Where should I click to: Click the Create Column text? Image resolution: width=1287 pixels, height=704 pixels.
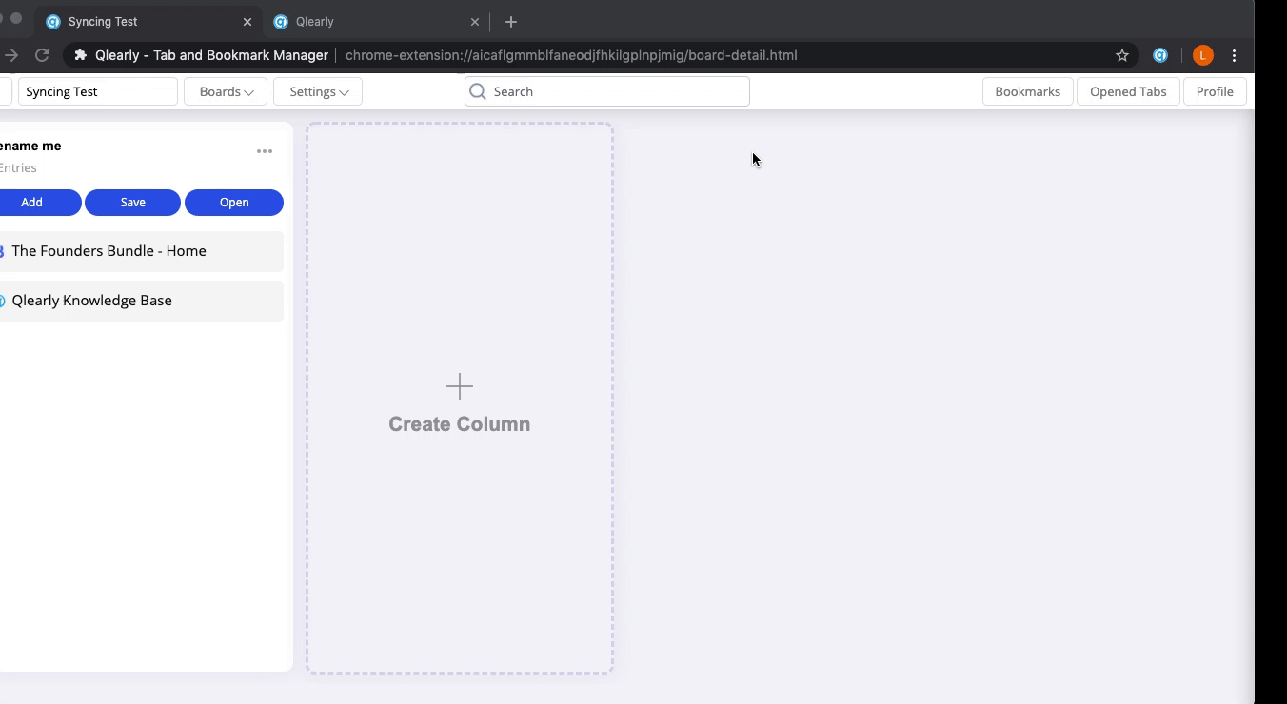coord(460,424)
